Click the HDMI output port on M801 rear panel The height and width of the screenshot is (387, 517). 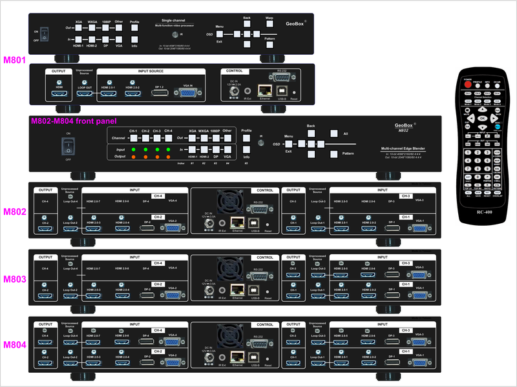click(x=59, y=94)
